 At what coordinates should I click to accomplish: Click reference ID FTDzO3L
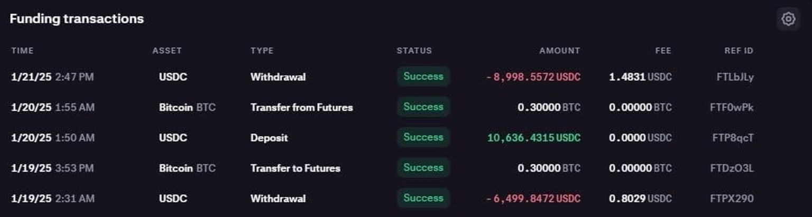click(x=732, y=168)
